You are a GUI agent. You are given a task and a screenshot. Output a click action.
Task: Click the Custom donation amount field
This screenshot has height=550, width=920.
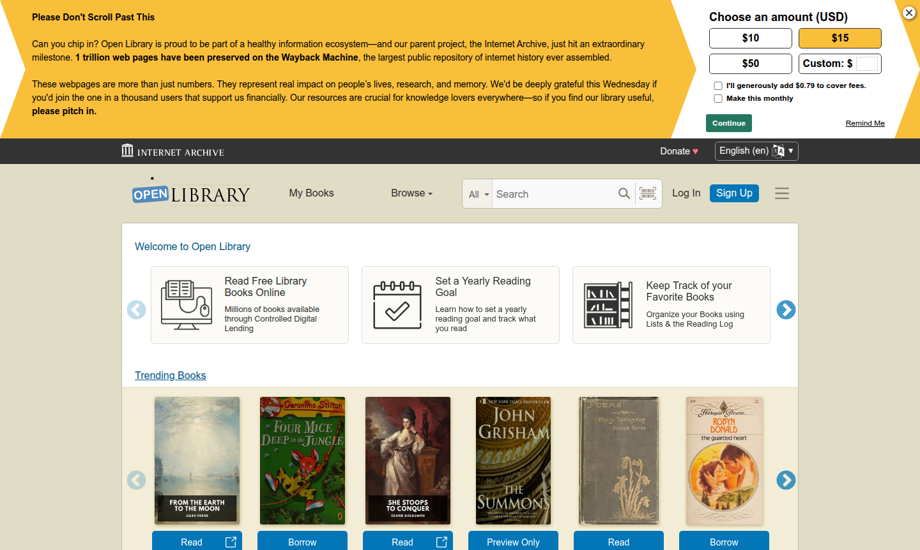tap(867, 63)
